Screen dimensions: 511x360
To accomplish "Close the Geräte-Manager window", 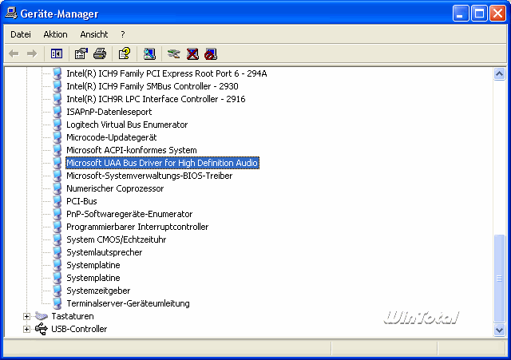I will pos(498,14).
